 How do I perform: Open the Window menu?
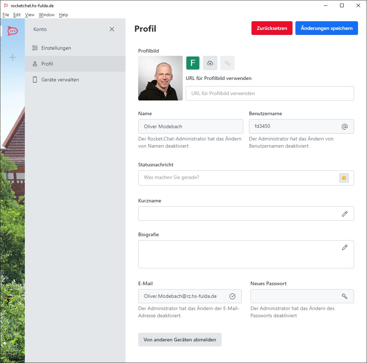[47, 15]
